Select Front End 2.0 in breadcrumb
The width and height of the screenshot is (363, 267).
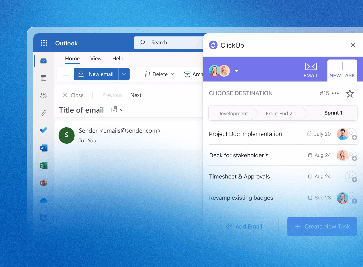(281, 113)
